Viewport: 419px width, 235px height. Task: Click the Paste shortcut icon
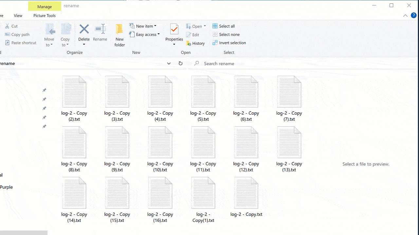pos(7,43)
